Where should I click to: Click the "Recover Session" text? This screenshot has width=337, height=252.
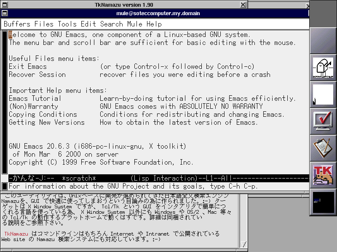pos(37,75)
